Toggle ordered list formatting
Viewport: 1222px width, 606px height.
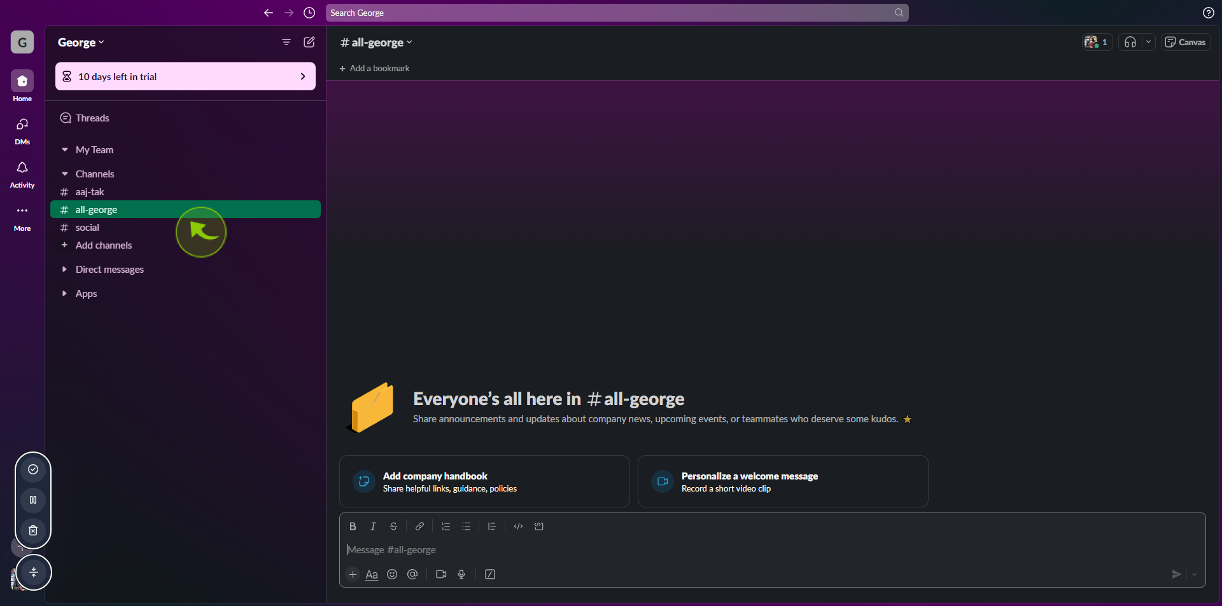coord(446,527)
